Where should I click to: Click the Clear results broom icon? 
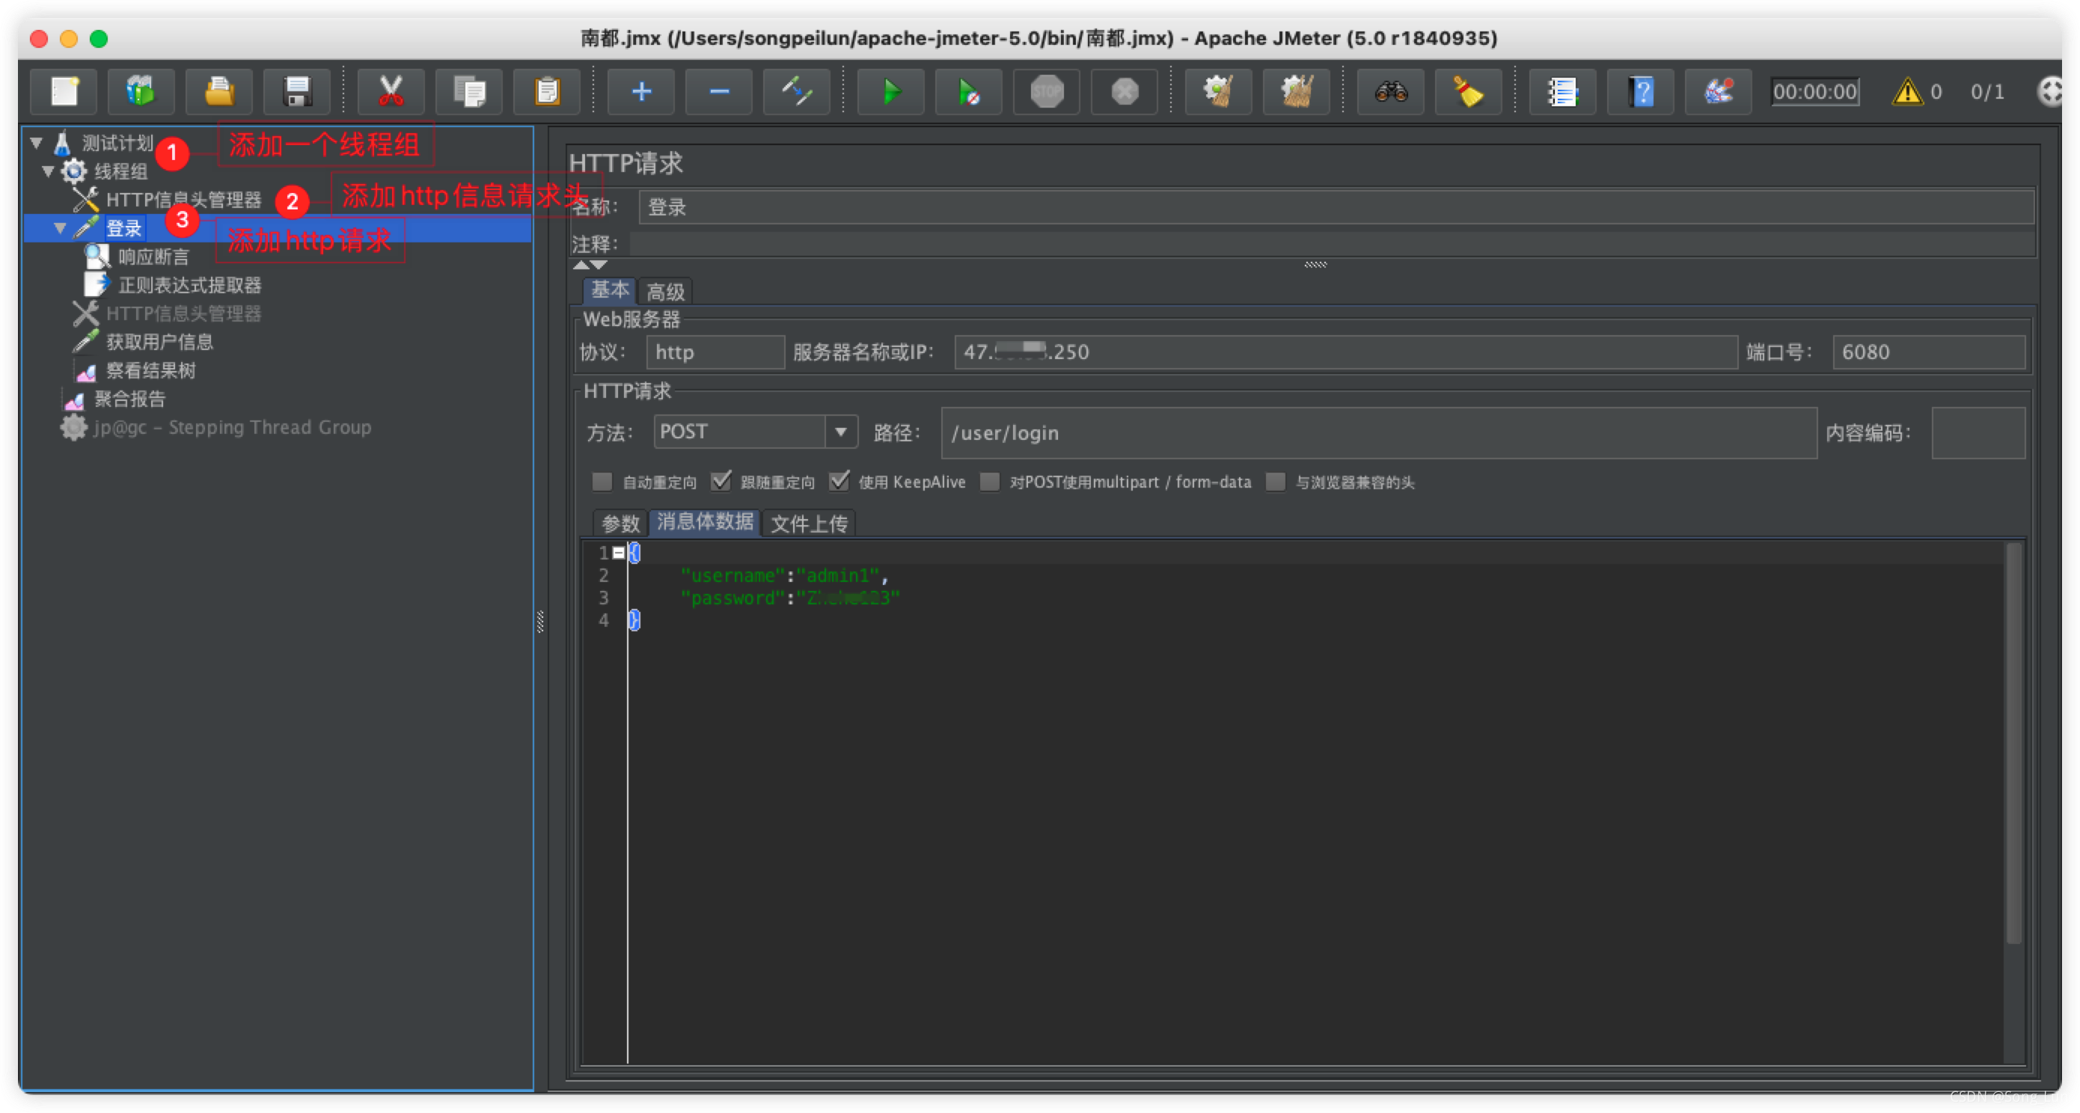[x=1219, y=91]
